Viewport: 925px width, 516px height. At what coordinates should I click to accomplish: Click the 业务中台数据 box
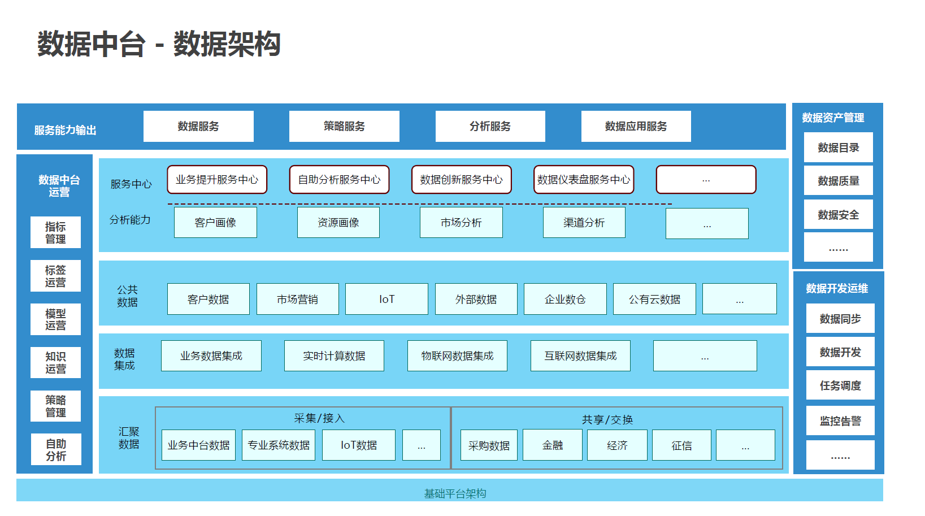click(x=198, y=445)
